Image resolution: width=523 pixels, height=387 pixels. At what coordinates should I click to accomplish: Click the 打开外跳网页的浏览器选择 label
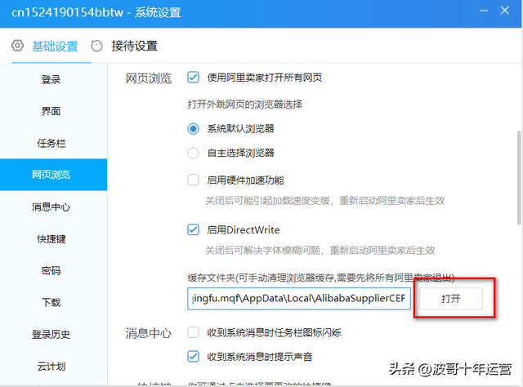pos(245,105)
